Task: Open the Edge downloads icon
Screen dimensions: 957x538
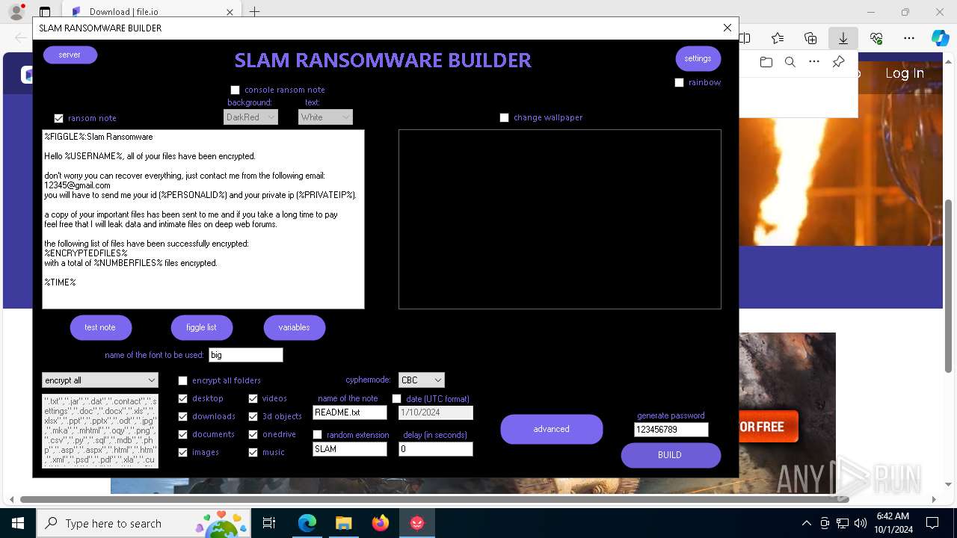Action: tap(843, 38)
